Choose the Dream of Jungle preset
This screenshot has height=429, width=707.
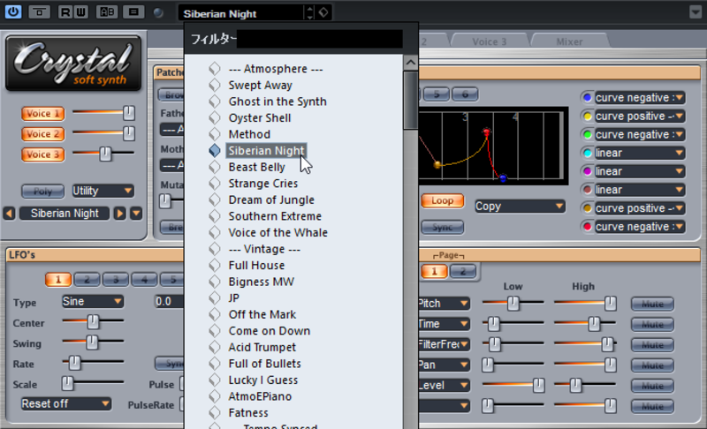[271, 199]
